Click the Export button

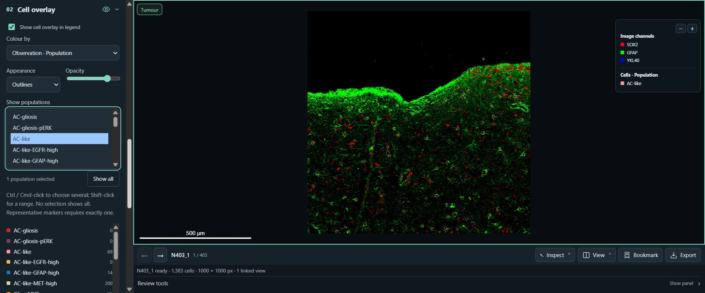(683, 255)
